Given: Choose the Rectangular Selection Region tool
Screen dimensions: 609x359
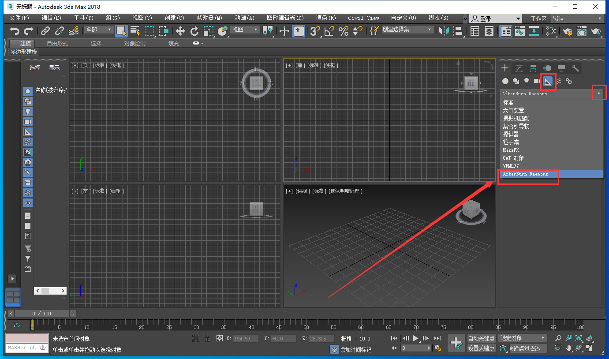Looking at the screenshot, I should [x=149, y=31].
